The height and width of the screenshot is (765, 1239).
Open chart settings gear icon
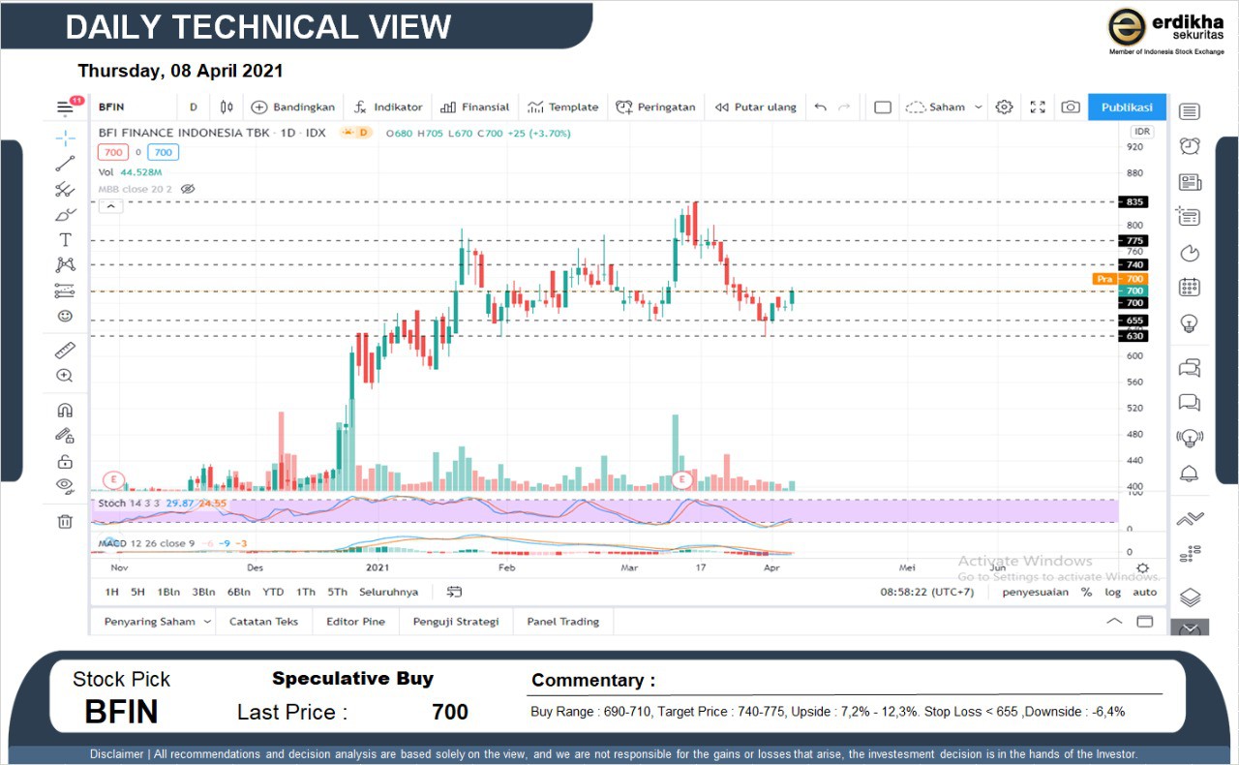(1004, 107)
